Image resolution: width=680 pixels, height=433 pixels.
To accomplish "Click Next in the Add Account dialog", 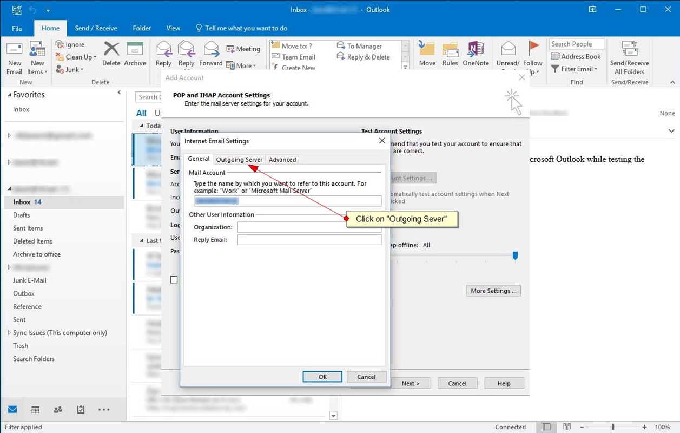I will (x=411, y=383).
